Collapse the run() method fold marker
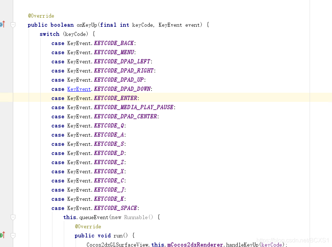The width and height of the screenshot is (332, 247). tap(13, 235)
